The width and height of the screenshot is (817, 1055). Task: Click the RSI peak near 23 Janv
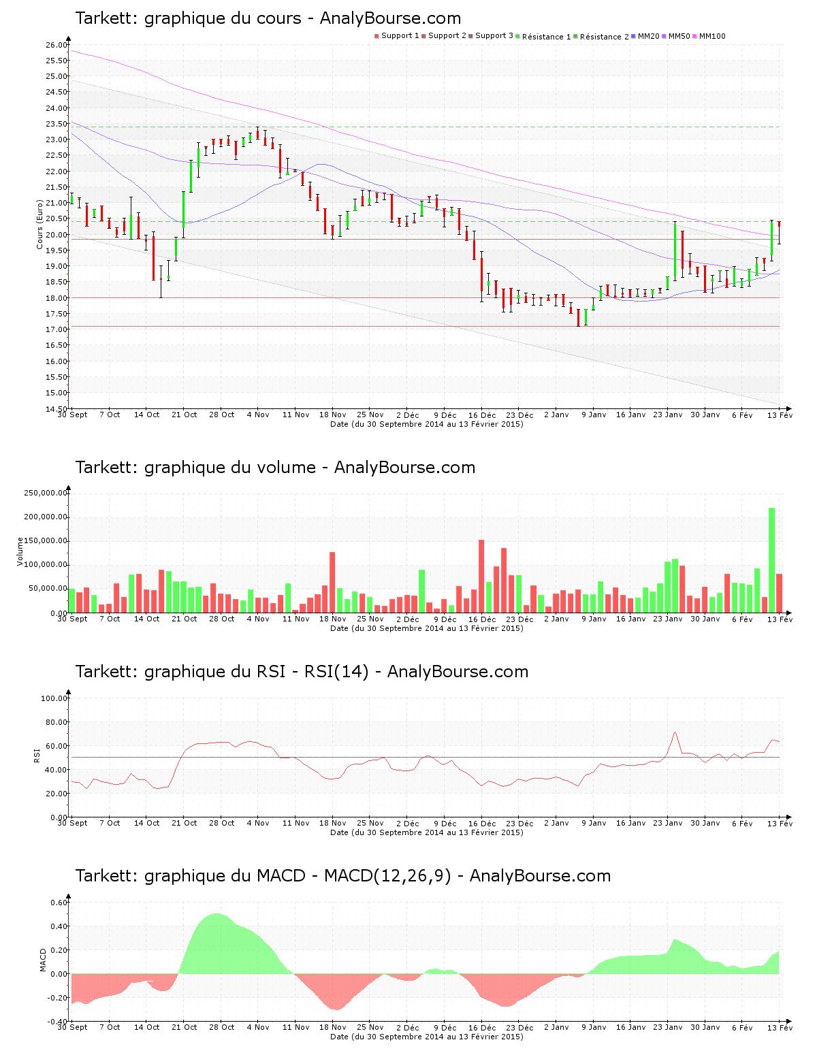tap(675, 732)
